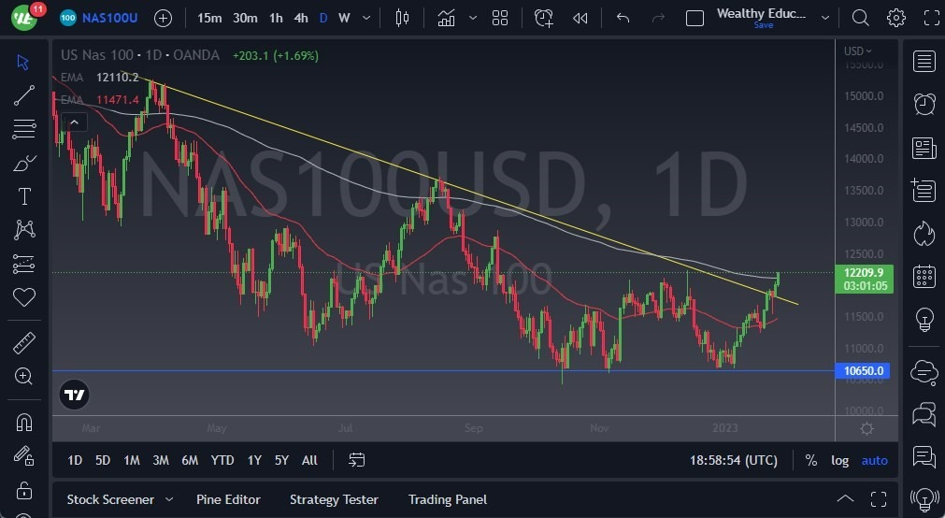Toggle stay in drawing mode
The width and height of the screenshot is (945, 518).
tap(24, 456)
